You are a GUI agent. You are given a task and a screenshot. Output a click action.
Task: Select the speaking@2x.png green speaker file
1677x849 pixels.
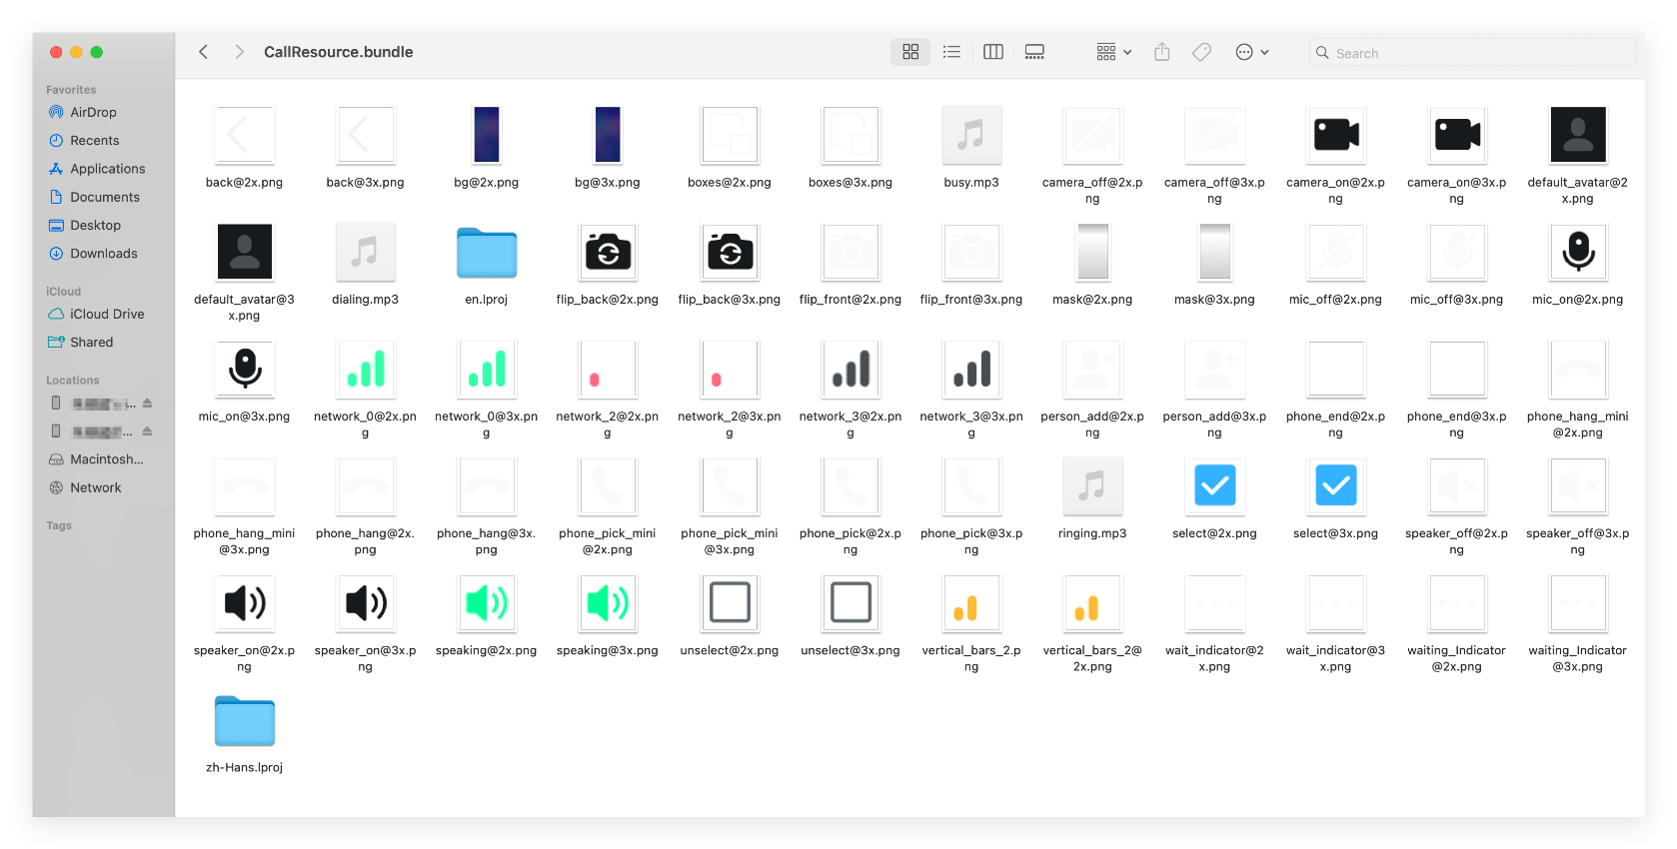(487, 603)
